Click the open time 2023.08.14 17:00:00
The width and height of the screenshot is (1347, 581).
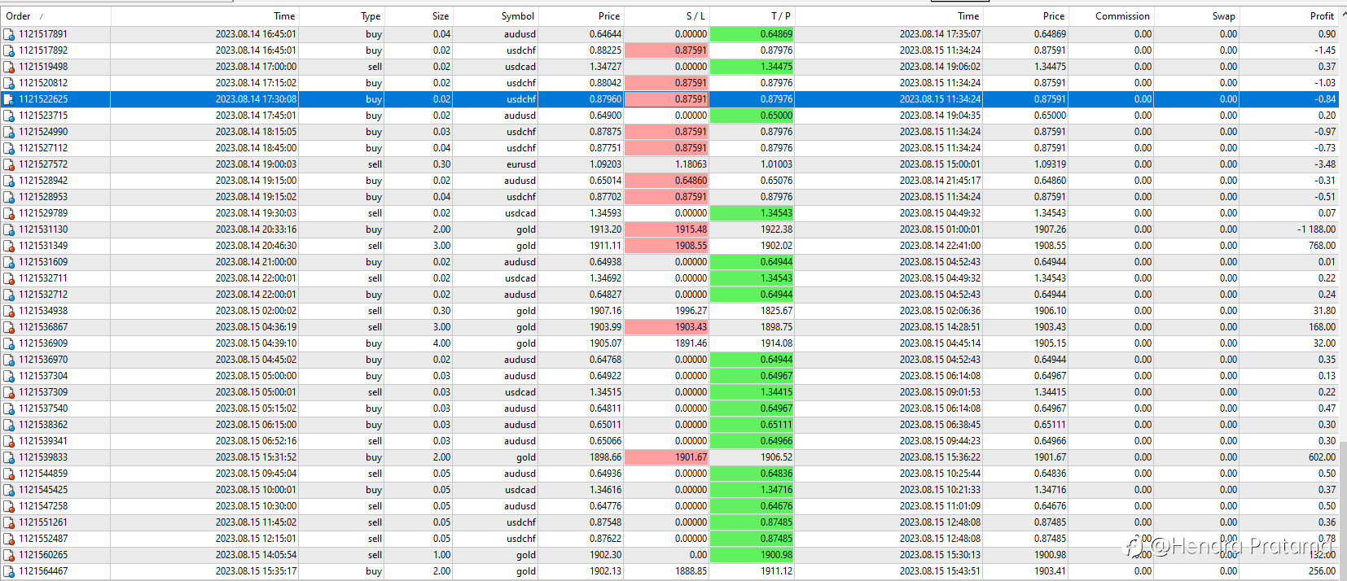[256, 67]
